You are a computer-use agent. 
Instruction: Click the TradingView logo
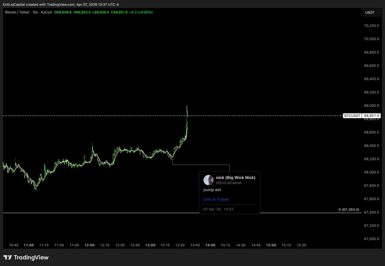tap(26, 257)
